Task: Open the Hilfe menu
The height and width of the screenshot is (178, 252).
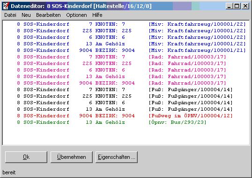Action: [x=97, y=15]
